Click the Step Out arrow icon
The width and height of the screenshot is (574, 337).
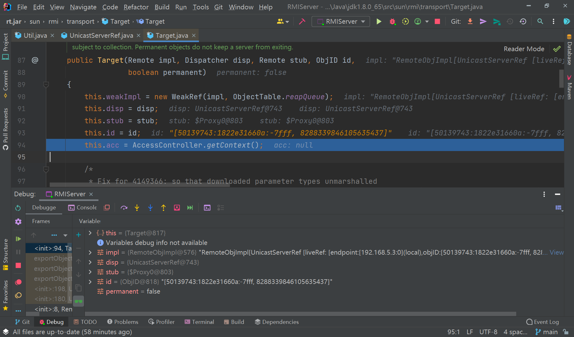[x=163, y=208]
